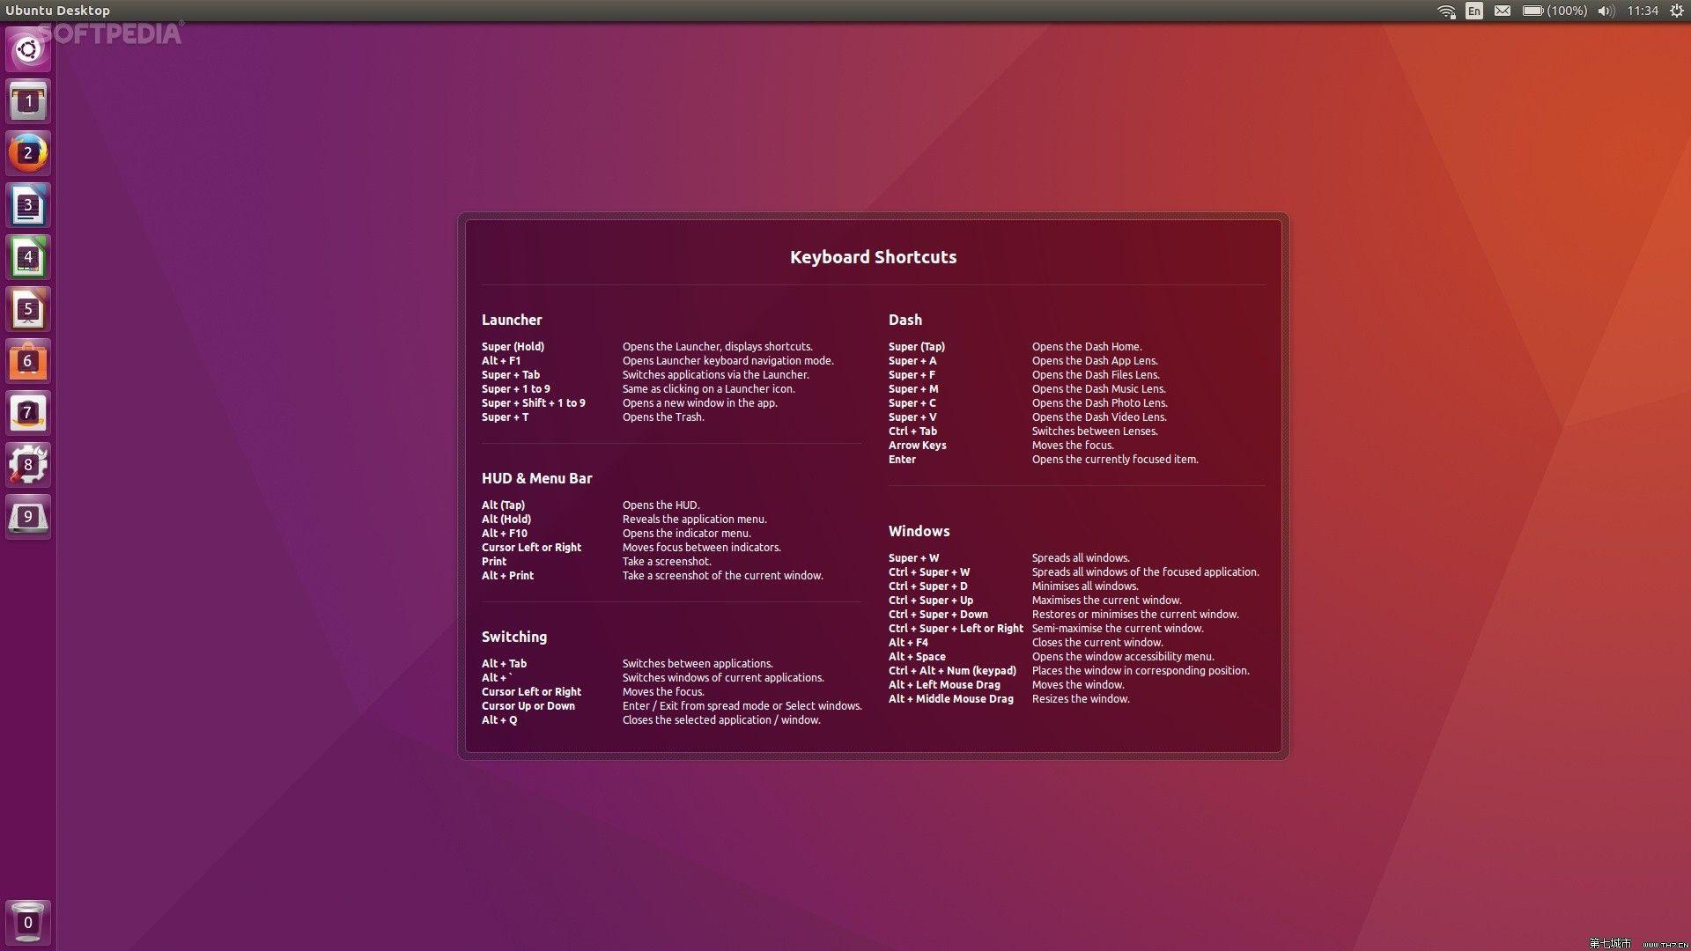Click Ubuntu Desktop in the menu bar
Viewport: 1691px width, 951px height.
[58, 11]
